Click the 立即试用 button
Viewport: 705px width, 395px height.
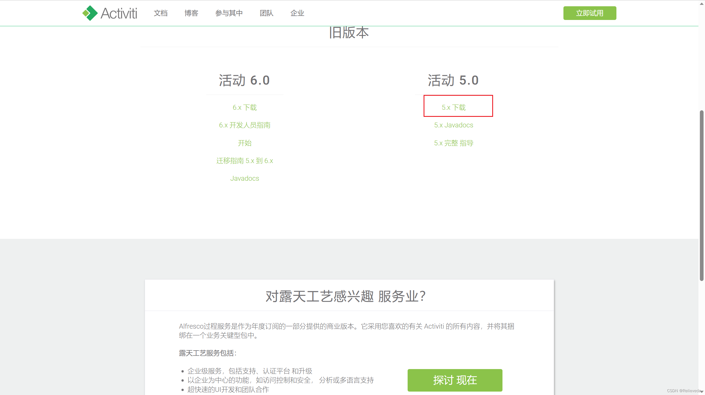click(589, 13)
